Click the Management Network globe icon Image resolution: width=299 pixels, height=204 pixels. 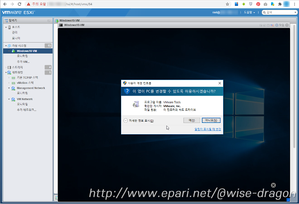13,88
